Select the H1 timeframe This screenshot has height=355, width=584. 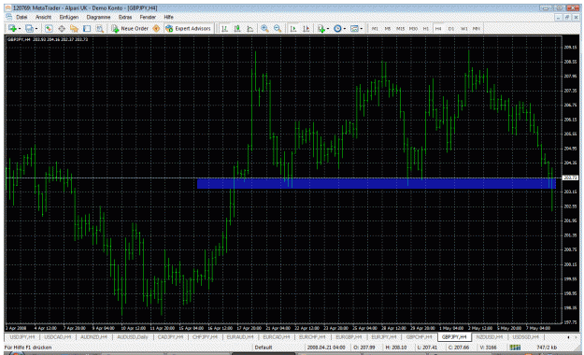426,29
